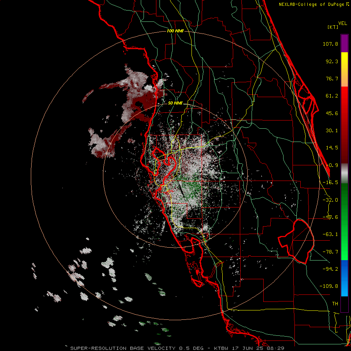Click the green segment of the color bar
The width and height of the screenshot is (351, 351).
pos(344,222)
